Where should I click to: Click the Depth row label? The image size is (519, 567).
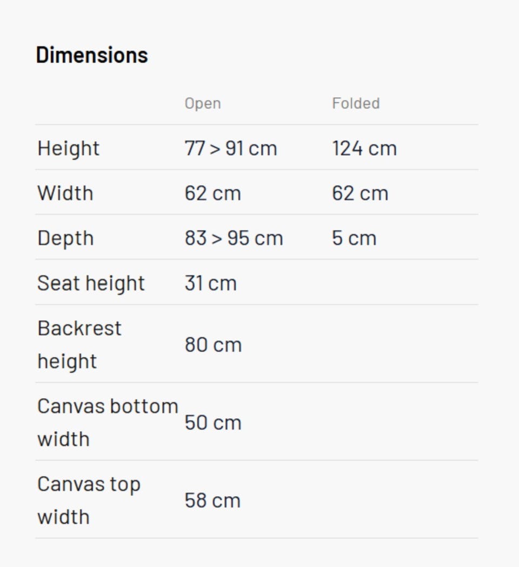tap(65, 238)
